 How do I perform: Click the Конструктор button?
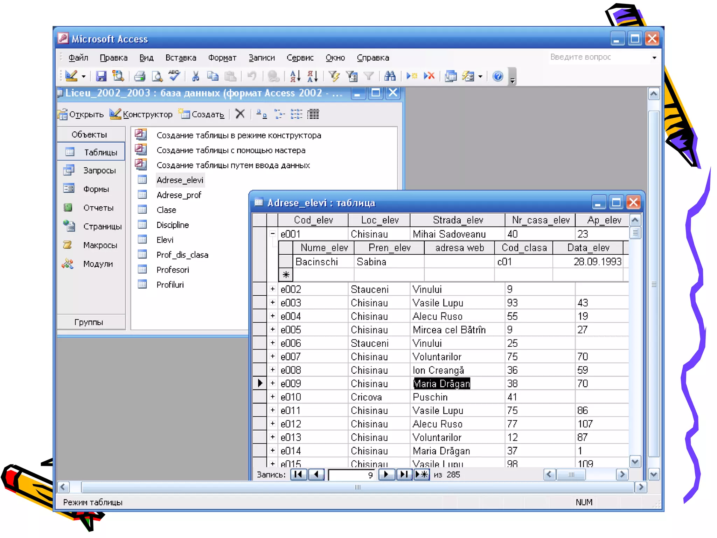click(x=141, y=114)
